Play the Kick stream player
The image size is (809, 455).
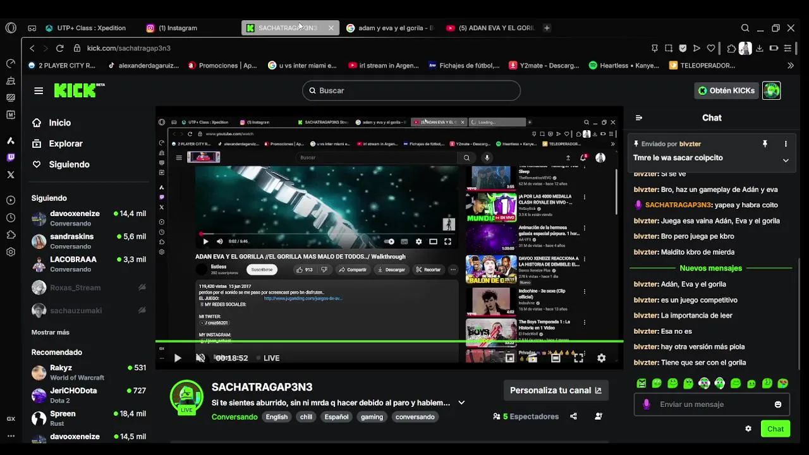click(178, 358)
